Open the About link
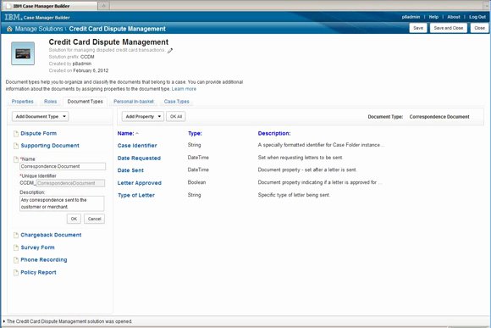The height and width of the screenshot is (328, 491). point(454,17)
